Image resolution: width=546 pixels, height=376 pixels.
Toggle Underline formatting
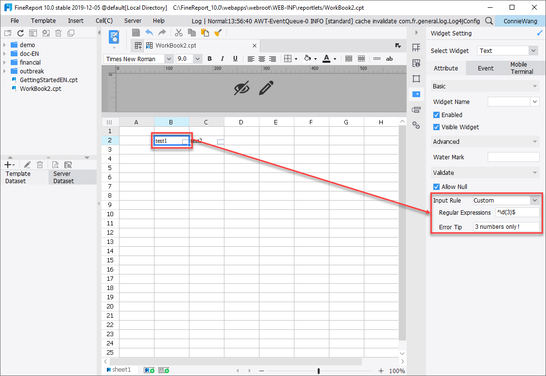235,58
